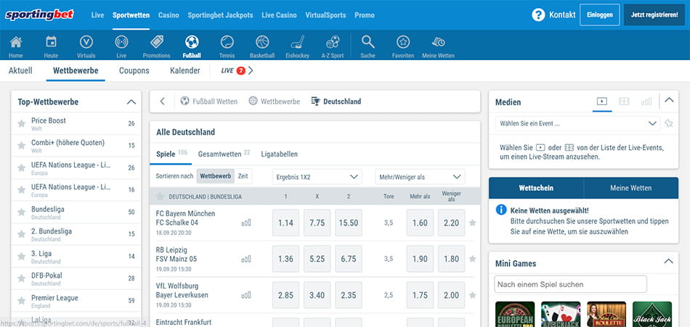Open the Ergebnis 1X2 dropdown
The height and width of the screenshot is (327, 690).
click(317, 177)
